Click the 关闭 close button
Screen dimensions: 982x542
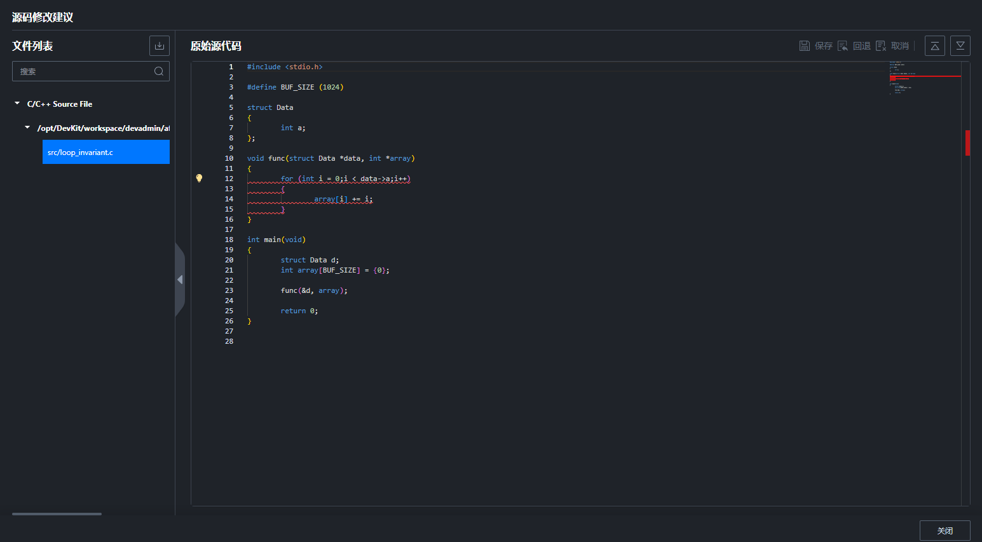click(x=945, y=531)
